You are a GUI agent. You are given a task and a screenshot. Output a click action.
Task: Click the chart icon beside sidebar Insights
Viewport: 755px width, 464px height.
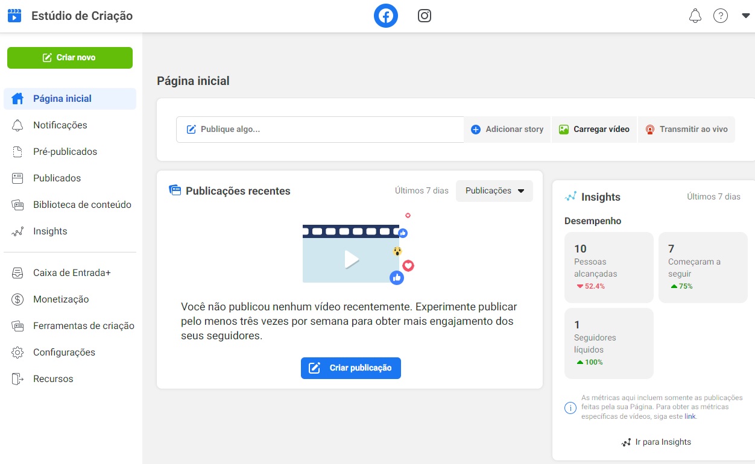pos(17,231)
